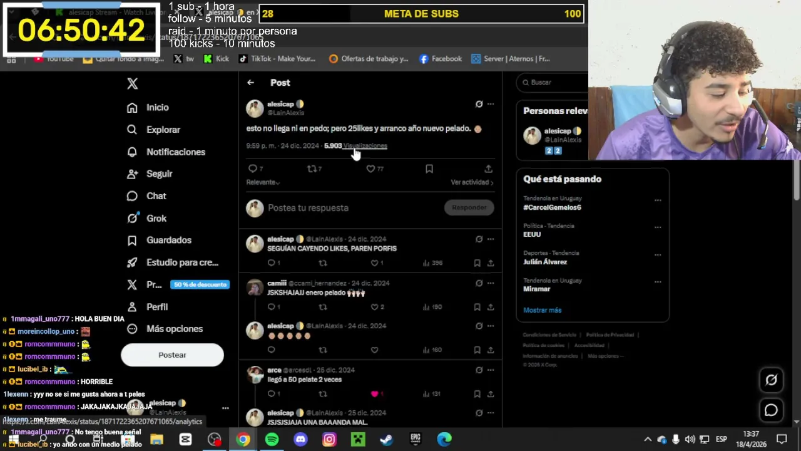Reply to camiii's enero pelado comment
The height and width of the screenshot is (451, 801).
[271, 307]
